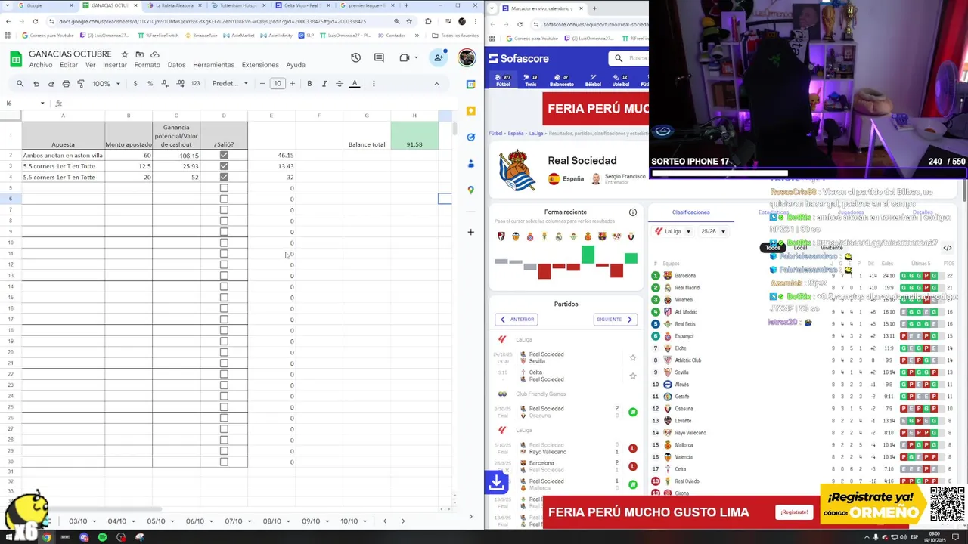
Task: Open the text color picker
Action: (x=355, y=84)
